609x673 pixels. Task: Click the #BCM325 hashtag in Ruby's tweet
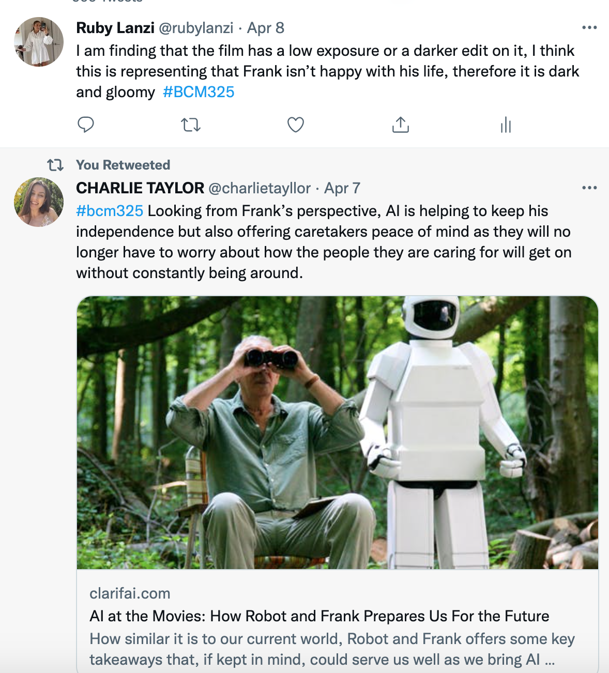199,92
